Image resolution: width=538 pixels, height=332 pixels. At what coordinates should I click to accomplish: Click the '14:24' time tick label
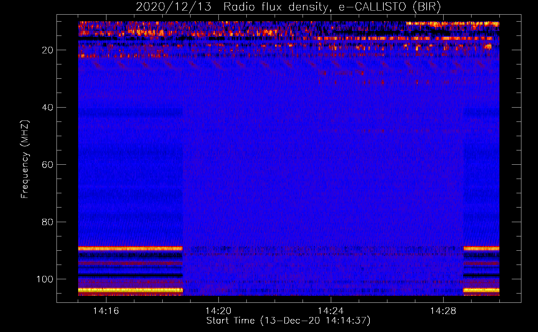pos(331,311)
